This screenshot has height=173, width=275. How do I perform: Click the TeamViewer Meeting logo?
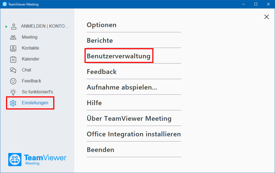[37, 160]
